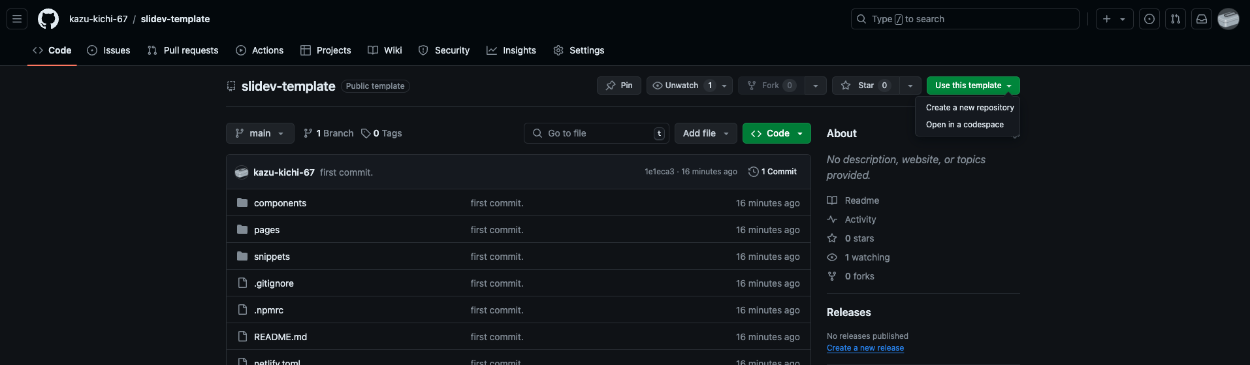This screenshot has width=1250, height=365.
Task: Click the components folder icon
Action: 242,202
